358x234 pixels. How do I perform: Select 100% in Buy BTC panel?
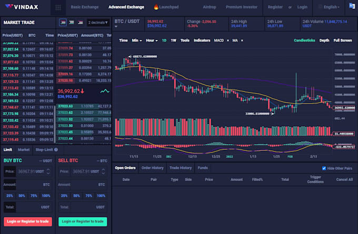pyautogui.click(x=46, y=196)
